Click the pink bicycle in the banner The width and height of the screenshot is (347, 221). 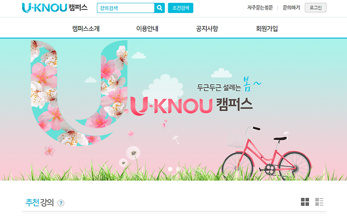[x=267, y=153]
